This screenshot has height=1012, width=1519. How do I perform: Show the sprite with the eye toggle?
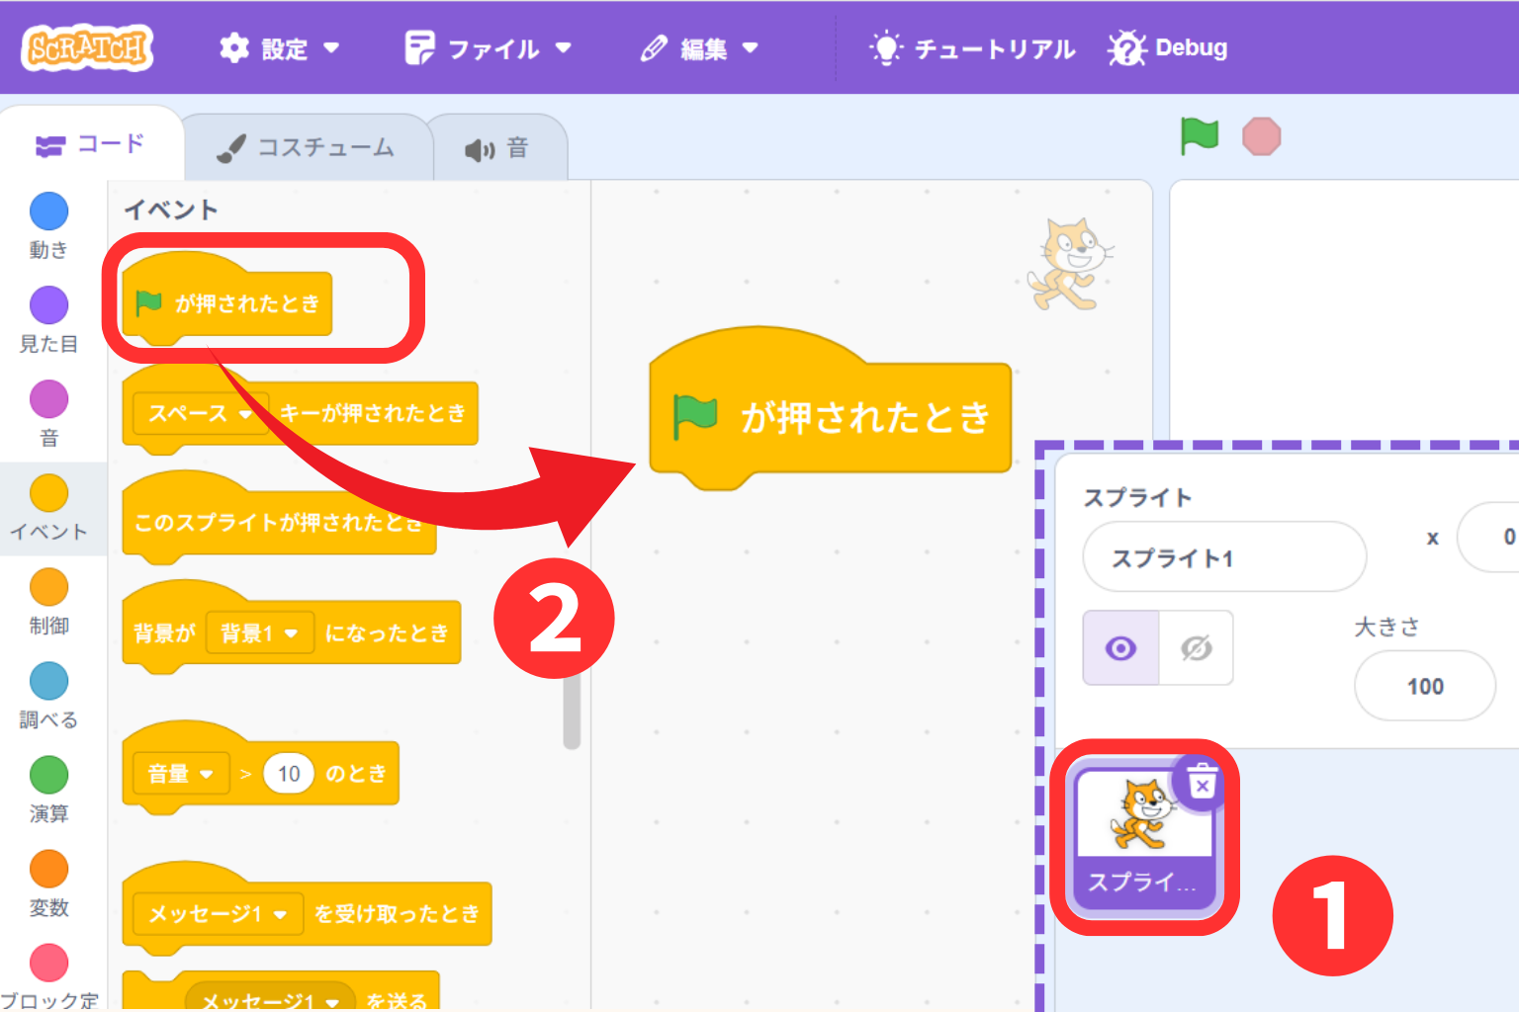coord(1119,647)
